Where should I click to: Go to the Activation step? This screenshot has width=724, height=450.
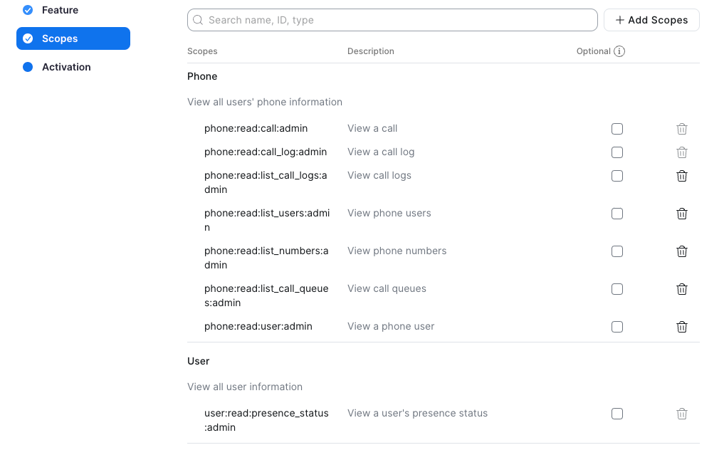(x=57, y=67)
